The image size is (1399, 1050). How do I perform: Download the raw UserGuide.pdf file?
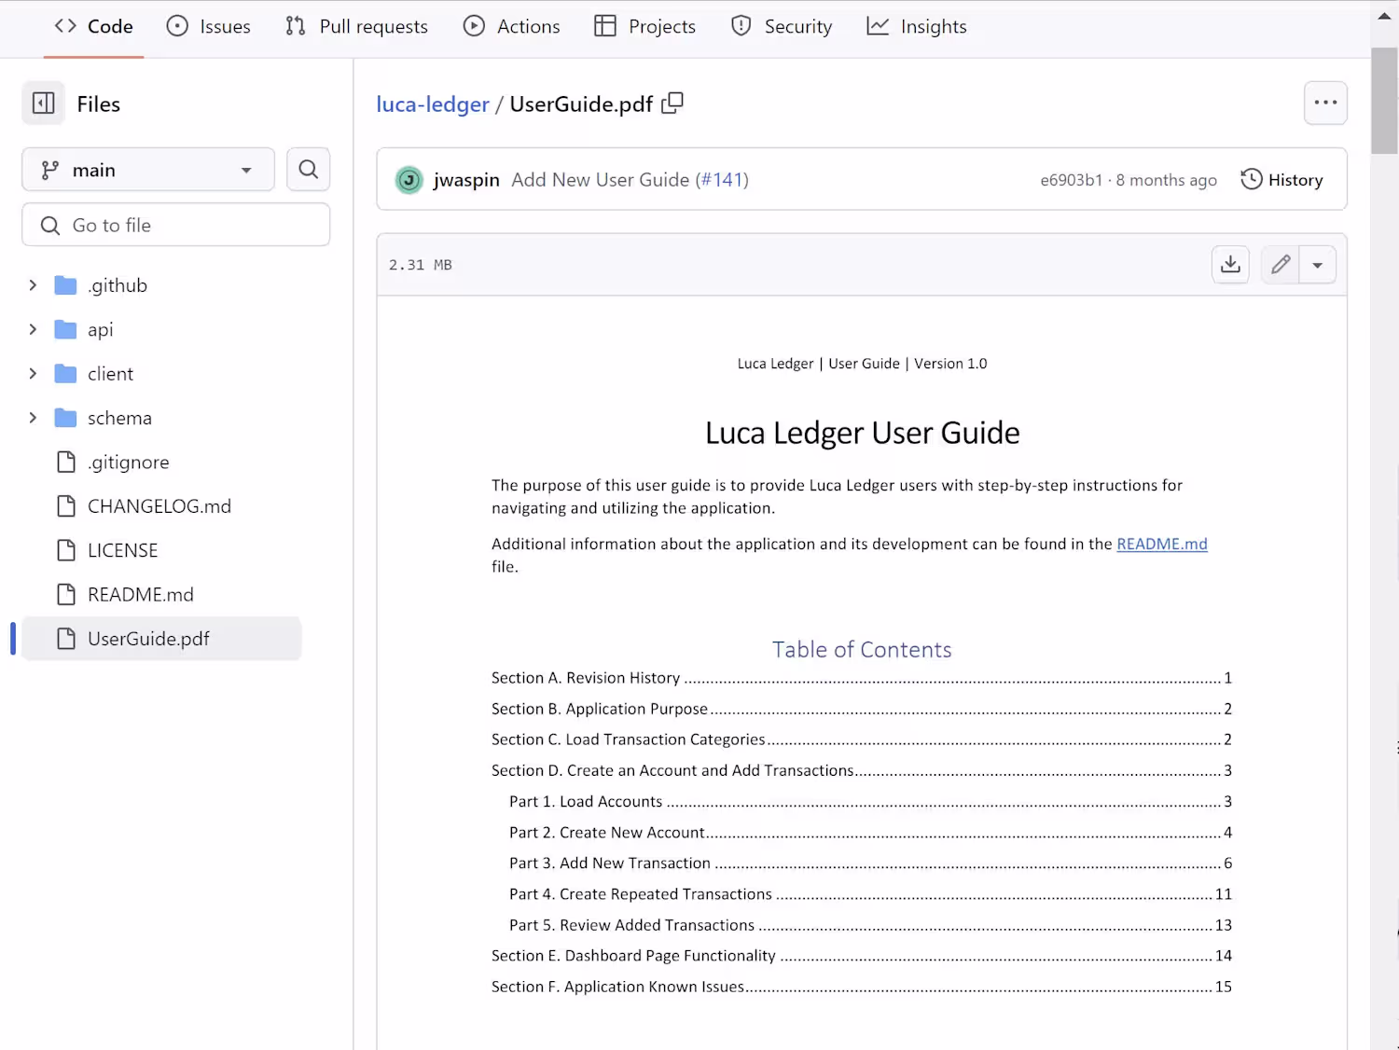(1230, 265)
